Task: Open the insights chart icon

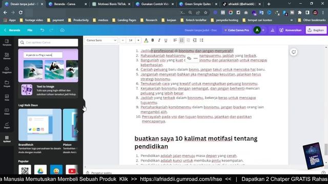Action: click(272, 30)
